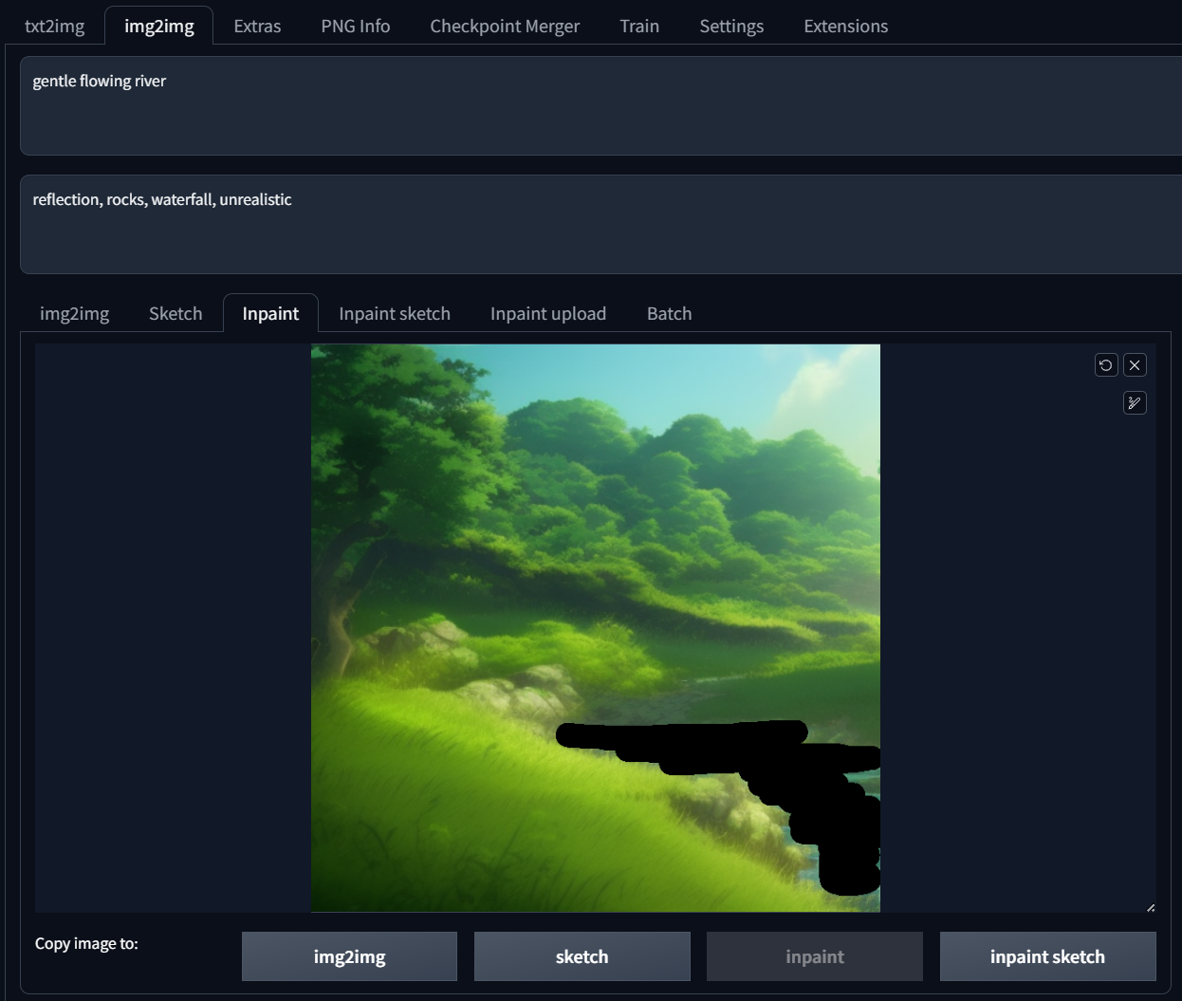Open the Inpaint upload sub-tab

[x=548, y=313]
